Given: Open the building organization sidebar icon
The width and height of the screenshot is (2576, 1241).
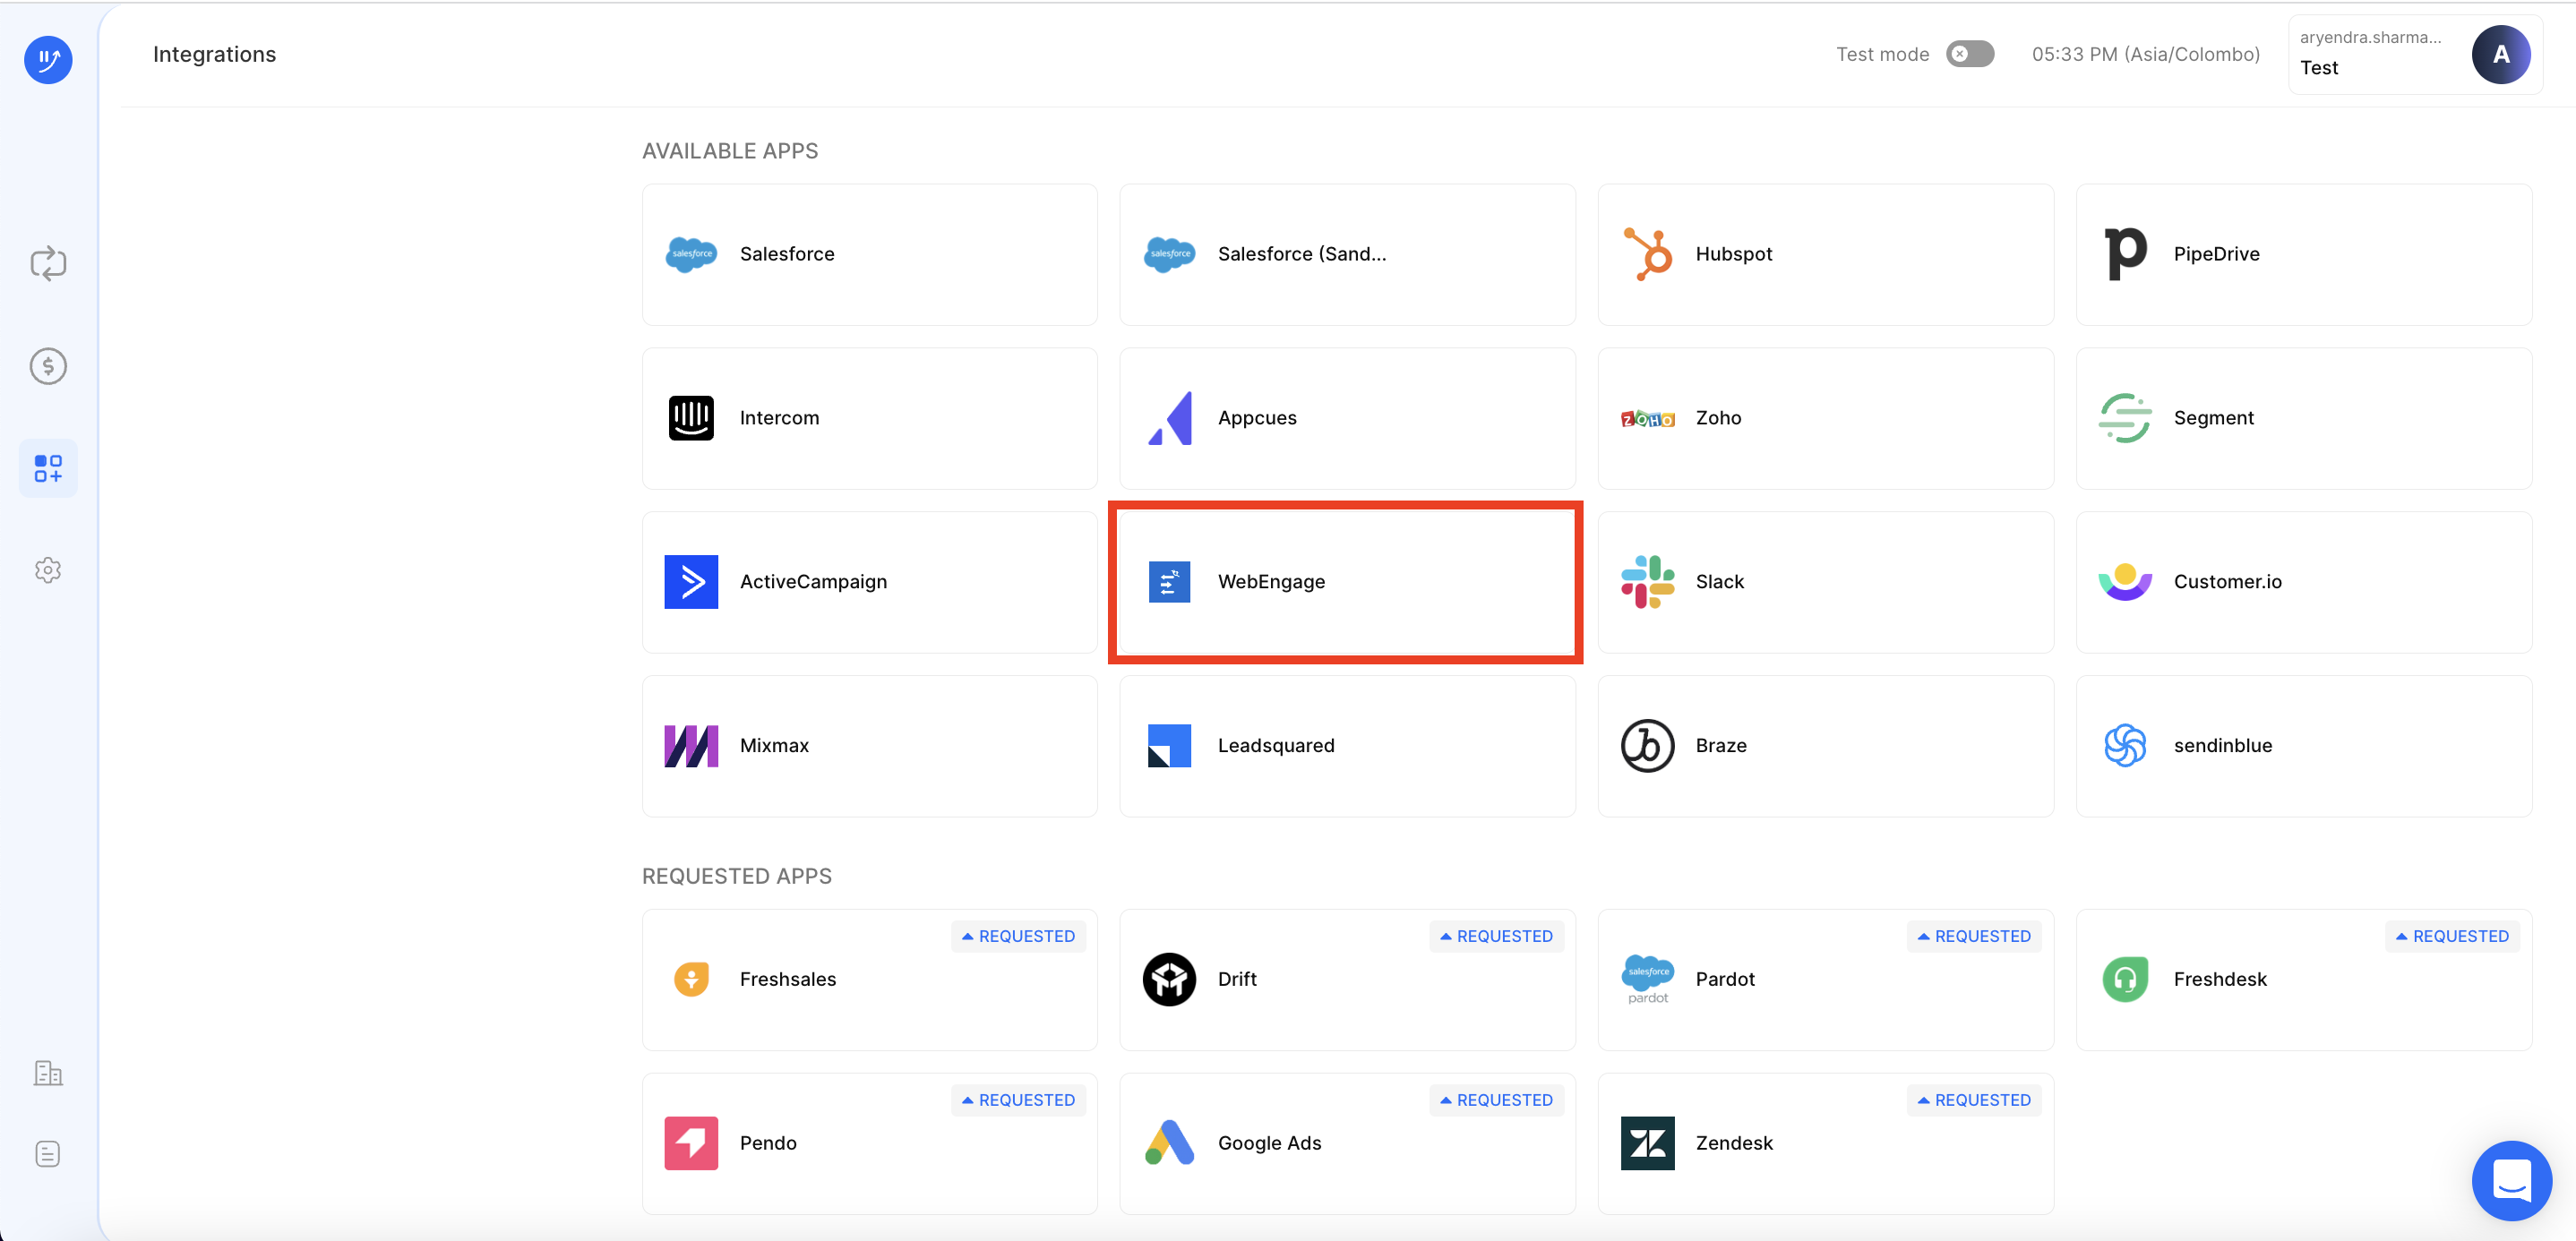Looking at the screenshot, I should tap(48, 1073).
